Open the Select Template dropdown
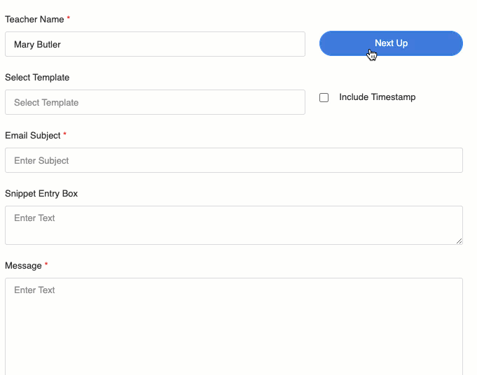The width and height of the screenshot is (477, 375). (x=155, y=102)
